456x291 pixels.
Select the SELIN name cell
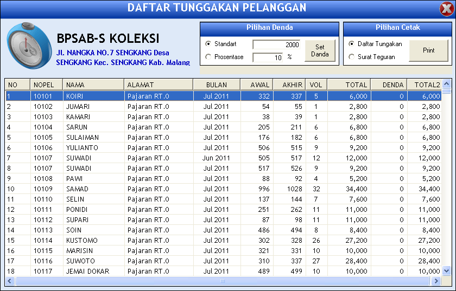93,199
